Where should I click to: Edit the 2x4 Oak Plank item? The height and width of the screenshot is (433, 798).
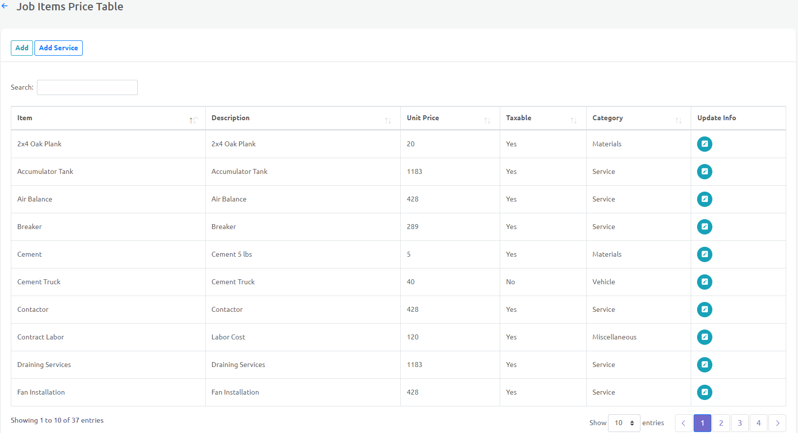[704, 144]
